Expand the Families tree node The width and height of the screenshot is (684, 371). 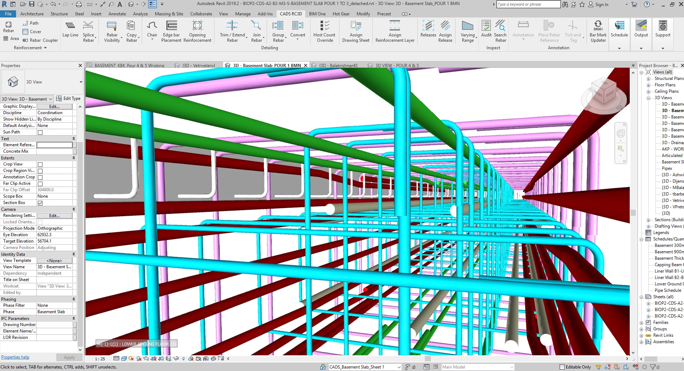click(642, 323)
